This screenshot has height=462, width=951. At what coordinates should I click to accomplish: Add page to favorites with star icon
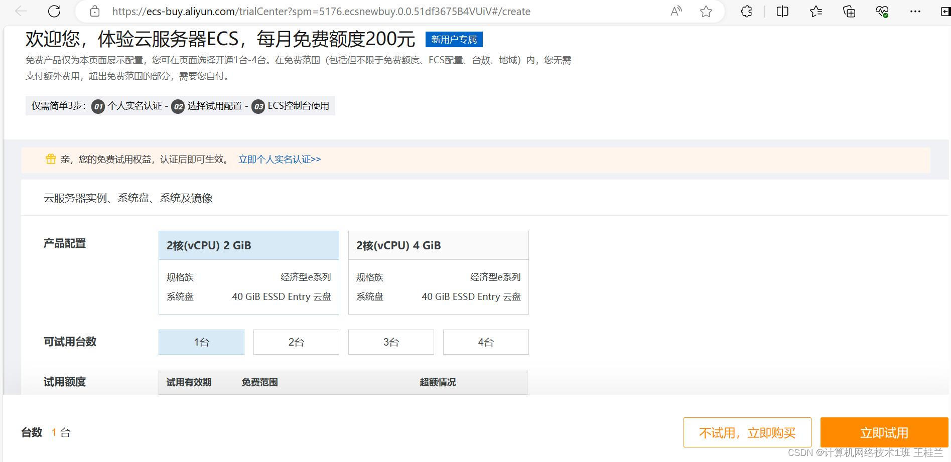coord(706,11)
